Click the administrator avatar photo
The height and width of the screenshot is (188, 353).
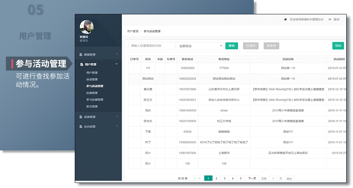[x=87, y=27]
